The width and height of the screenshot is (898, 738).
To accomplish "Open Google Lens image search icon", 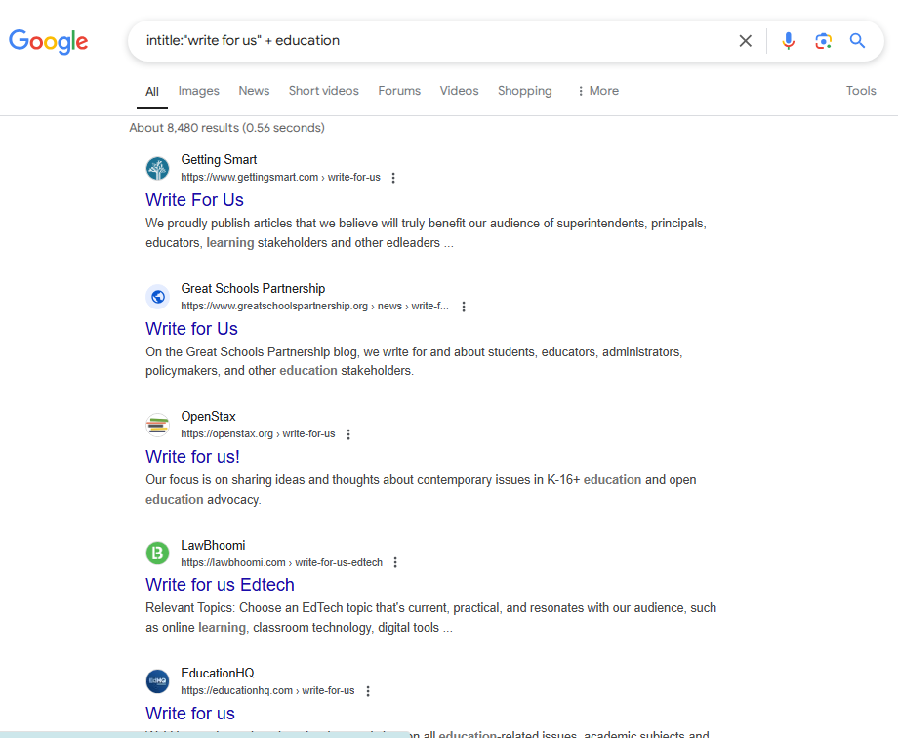I will click(823, 41).
